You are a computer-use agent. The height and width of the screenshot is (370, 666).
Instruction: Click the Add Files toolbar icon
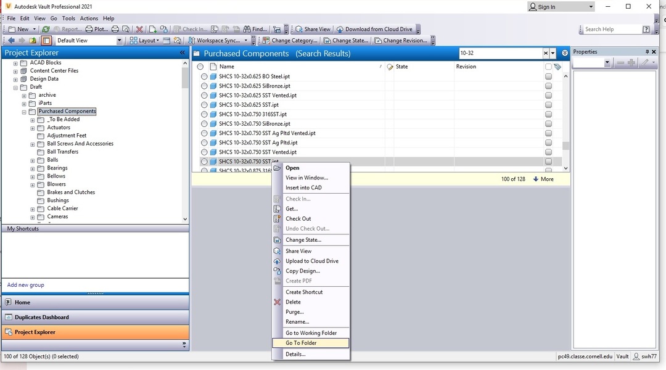(x=152, y=30)
